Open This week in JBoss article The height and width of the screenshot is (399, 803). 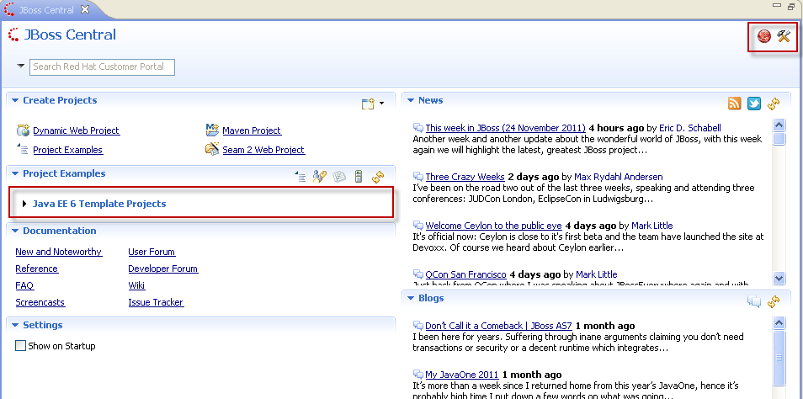506,128
